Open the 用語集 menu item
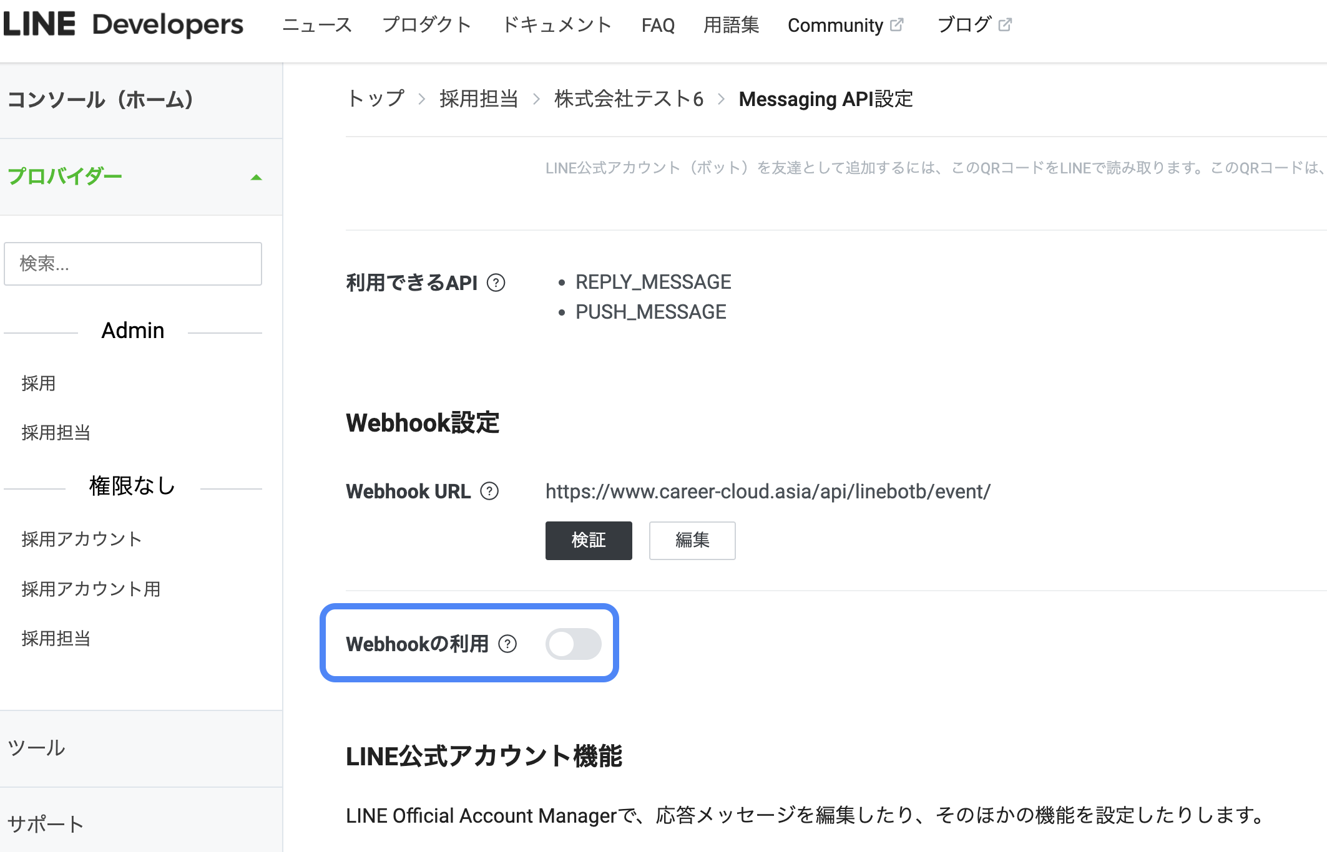 tap(731, 25)
